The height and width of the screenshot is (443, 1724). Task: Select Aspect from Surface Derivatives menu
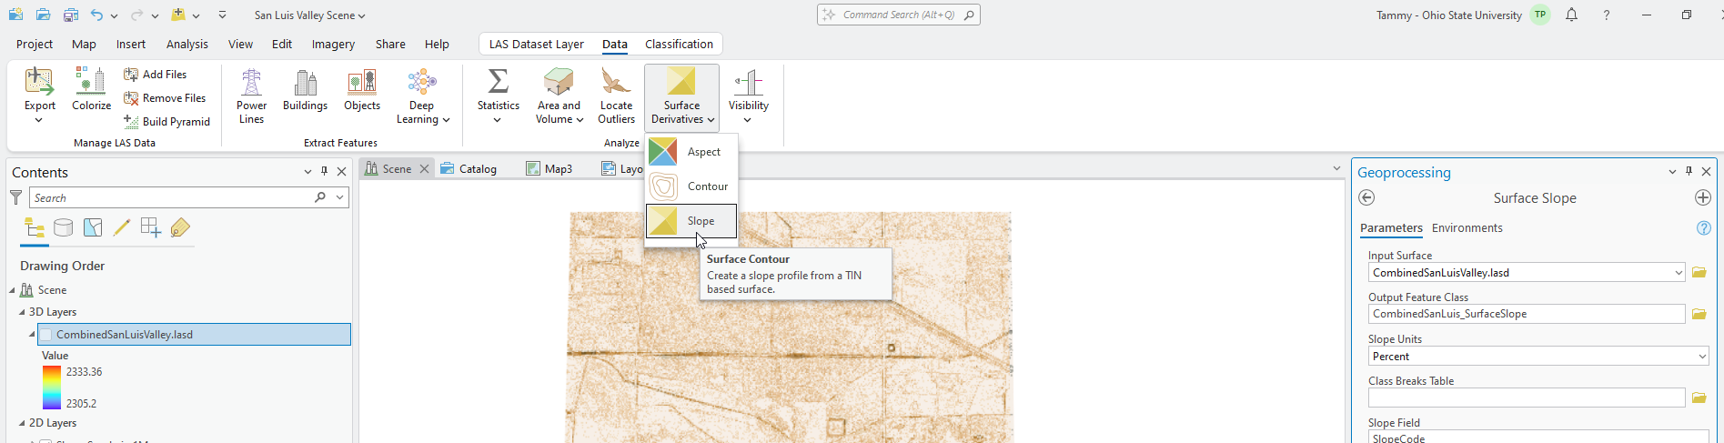pos(691,152)
